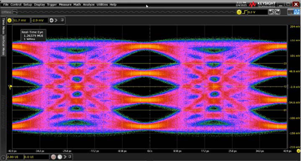Click the Offline status button
The height and width of the screenshot is (161, 301).
(x=6, y=12)
